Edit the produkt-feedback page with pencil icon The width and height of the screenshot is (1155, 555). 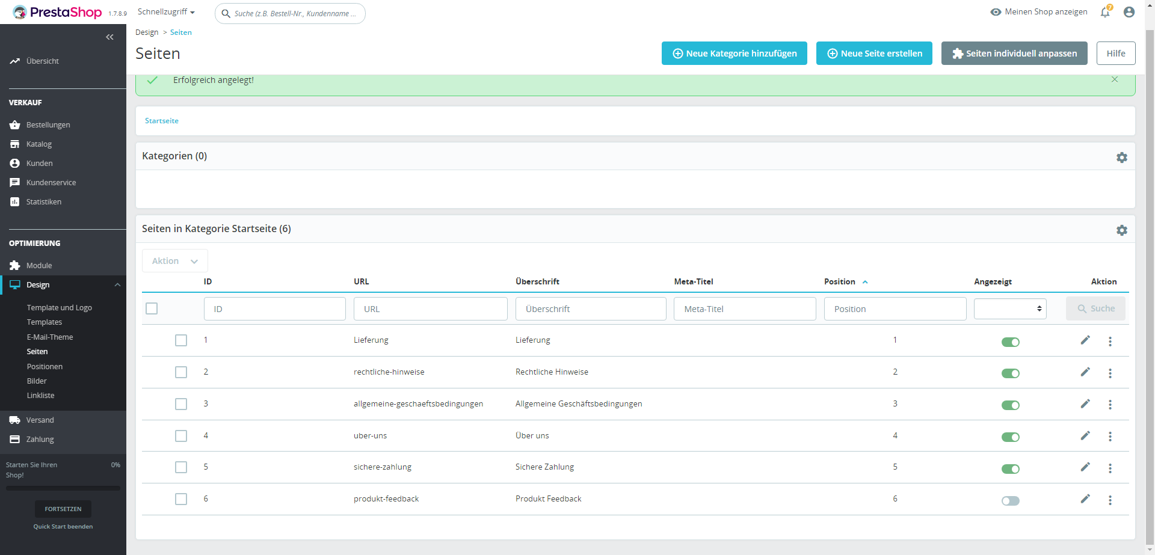click(x=1085, y=499)
